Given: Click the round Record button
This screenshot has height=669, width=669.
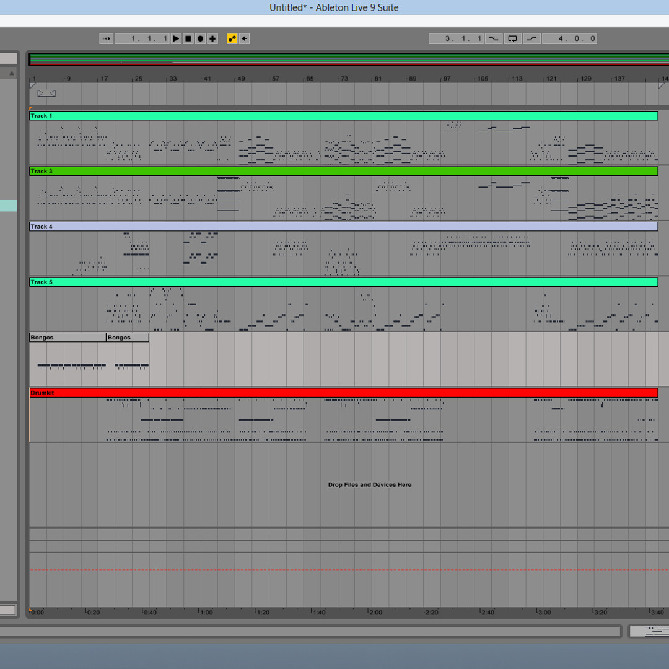Looking at the screenshot, I should [x=201, y=38].
